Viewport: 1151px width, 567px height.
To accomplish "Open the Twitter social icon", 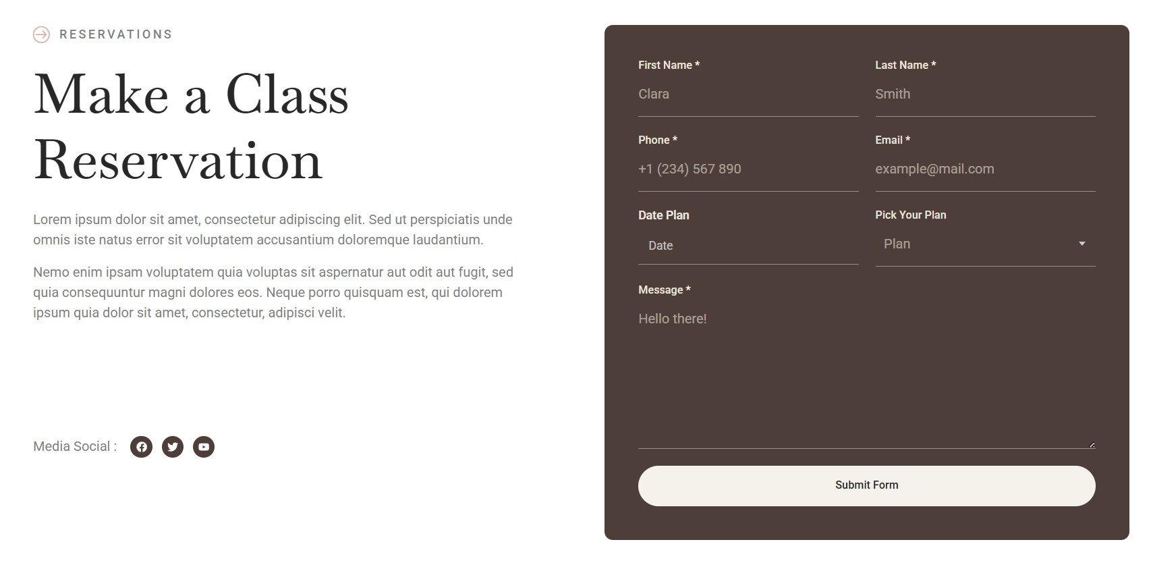I will (173, 447).
